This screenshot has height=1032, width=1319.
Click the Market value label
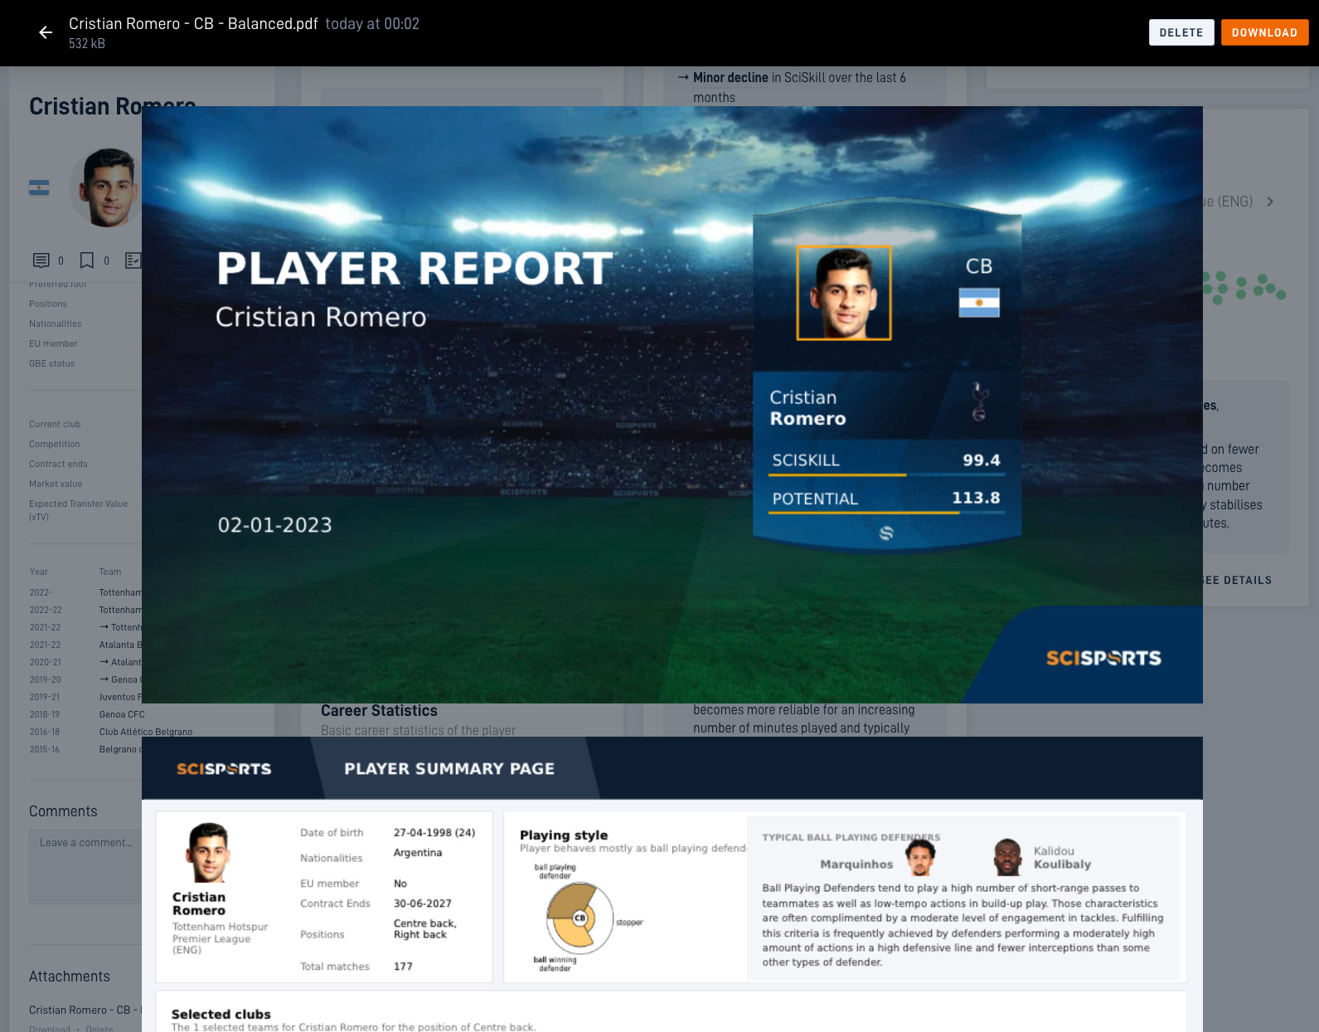click(x=56, y=484)
